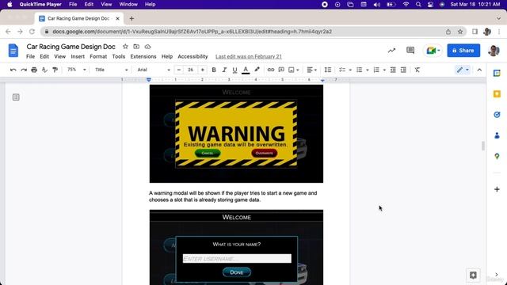Apply numbered list formatting

click(x=376, y=70)
